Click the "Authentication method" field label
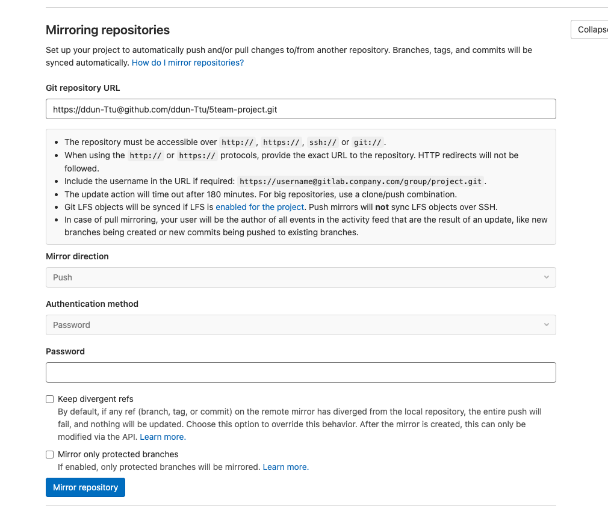 tap(92, 304)
